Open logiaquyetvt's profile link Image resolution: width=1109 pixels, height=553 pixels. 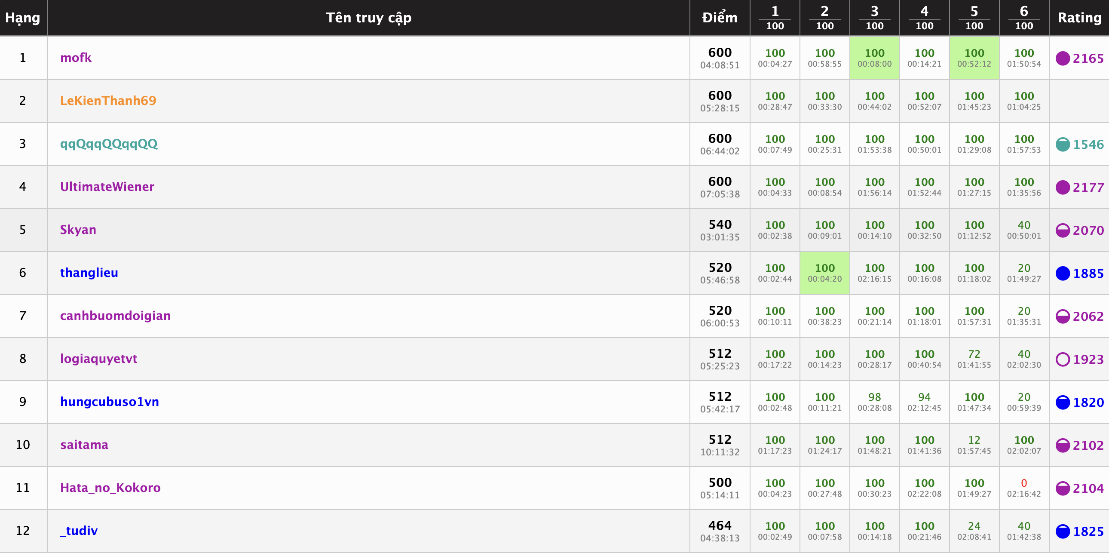point(98,359)
